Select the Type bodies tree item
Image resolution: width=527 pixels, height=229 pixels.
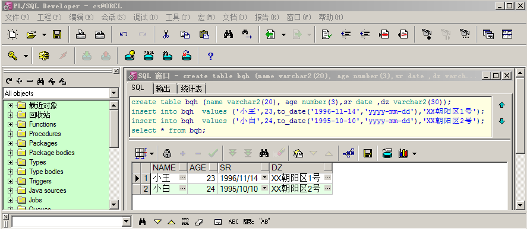click(x=46, y=172)
